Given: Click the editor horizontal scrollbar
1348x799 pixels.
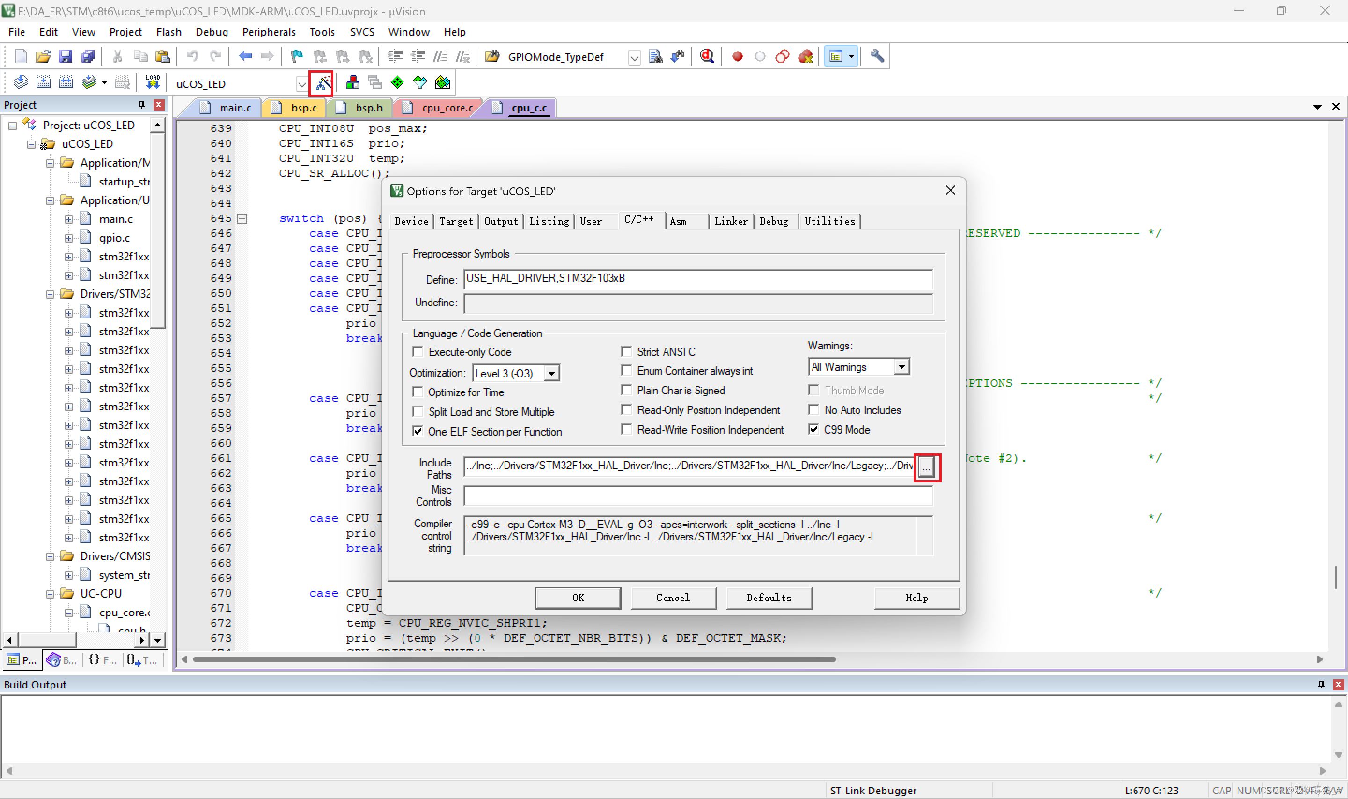Looking at the screenshot, I should point(514,659).
